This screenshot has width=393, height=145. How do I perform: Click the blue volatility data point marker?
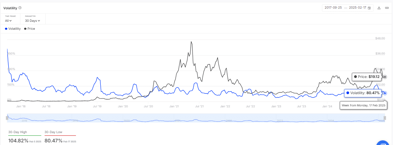[x=385, y=93]
